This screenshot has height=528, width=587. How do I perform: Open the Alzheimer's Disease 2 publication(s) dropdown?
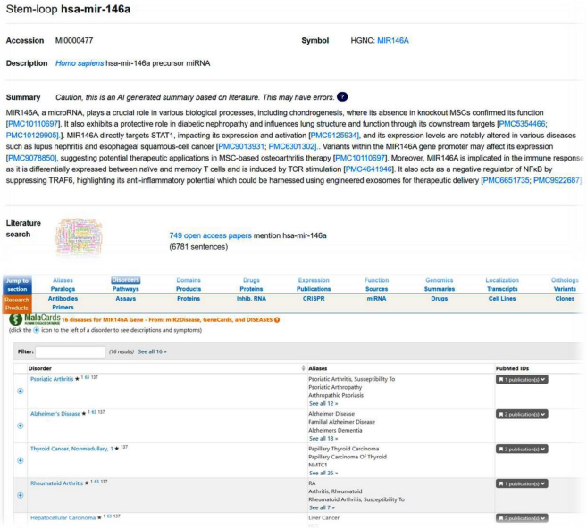[522, 414]
